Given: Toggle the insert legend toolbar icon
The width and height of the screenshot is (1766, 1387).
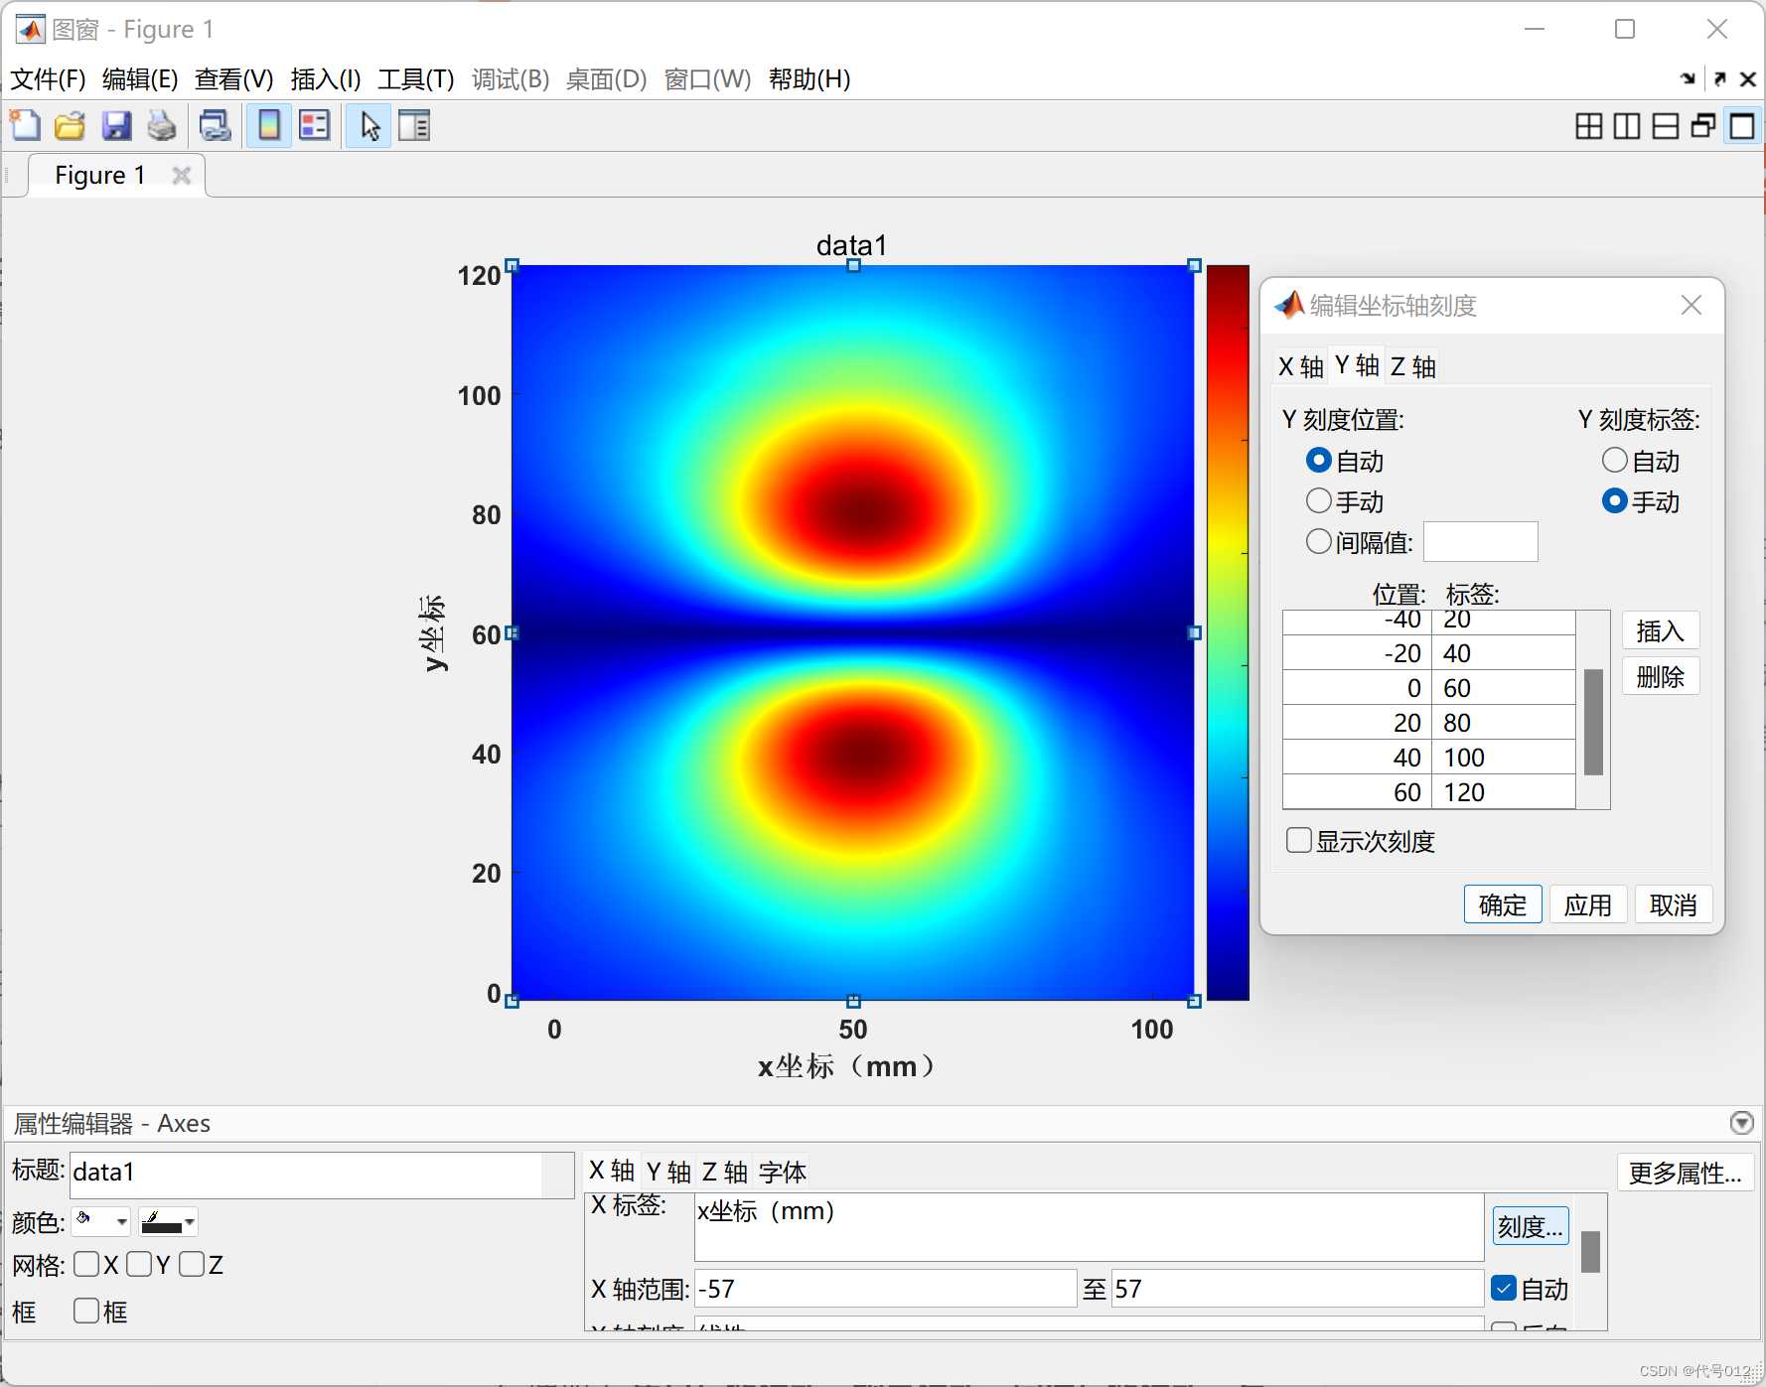Looking at the screenshot, I should 315,126.
